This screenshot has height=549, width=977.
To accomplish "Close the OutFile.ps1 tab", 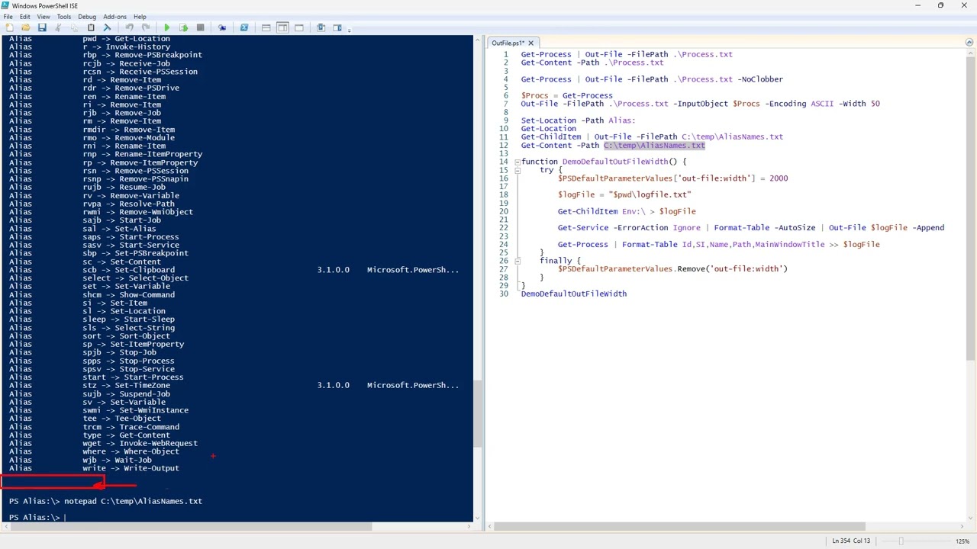I will pos(530,43).
